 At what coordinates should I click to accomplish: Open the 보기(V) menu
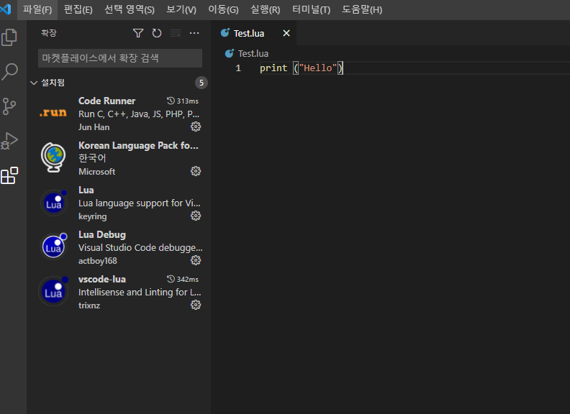[181, 10]
